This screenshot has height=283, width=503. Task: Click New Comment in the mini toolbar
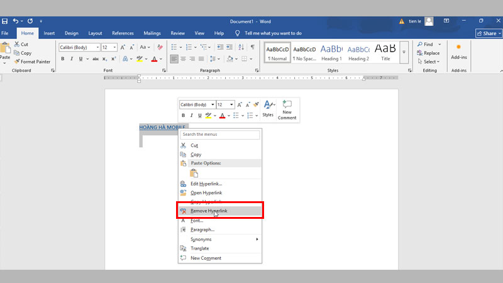tap(287, 109)
